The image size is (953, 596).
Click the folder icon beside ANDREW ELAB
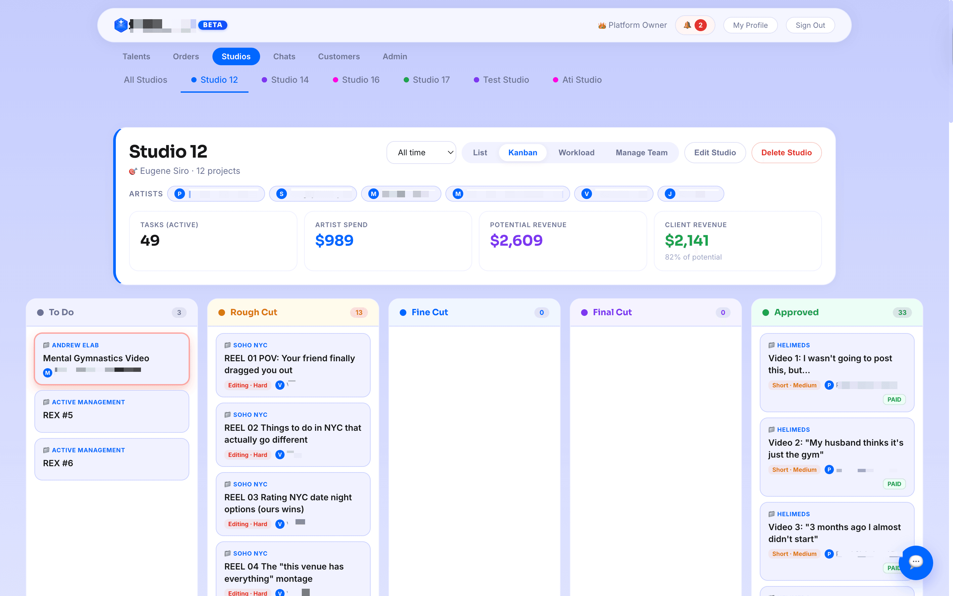click(x=46, y=345)
